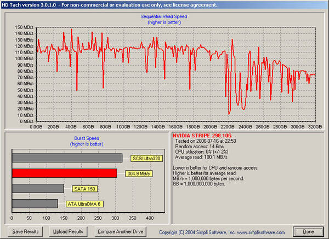This screenshot has height=239, width=329.
Task: Click the 'Average read: 100.1 MB/s' line
Action: tap(201, 157)
